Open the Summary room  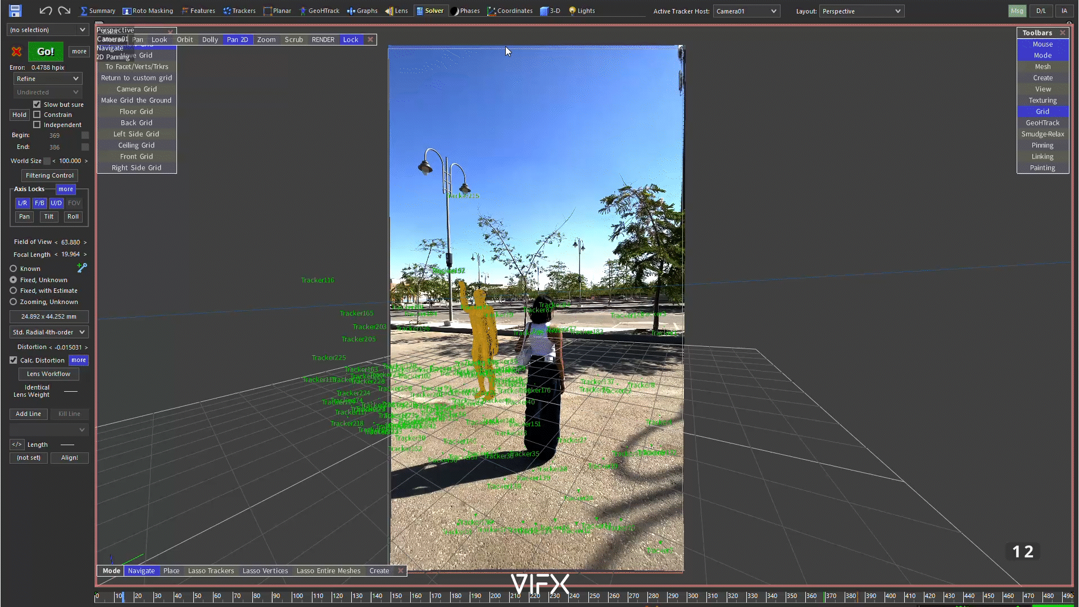(98, 11)
